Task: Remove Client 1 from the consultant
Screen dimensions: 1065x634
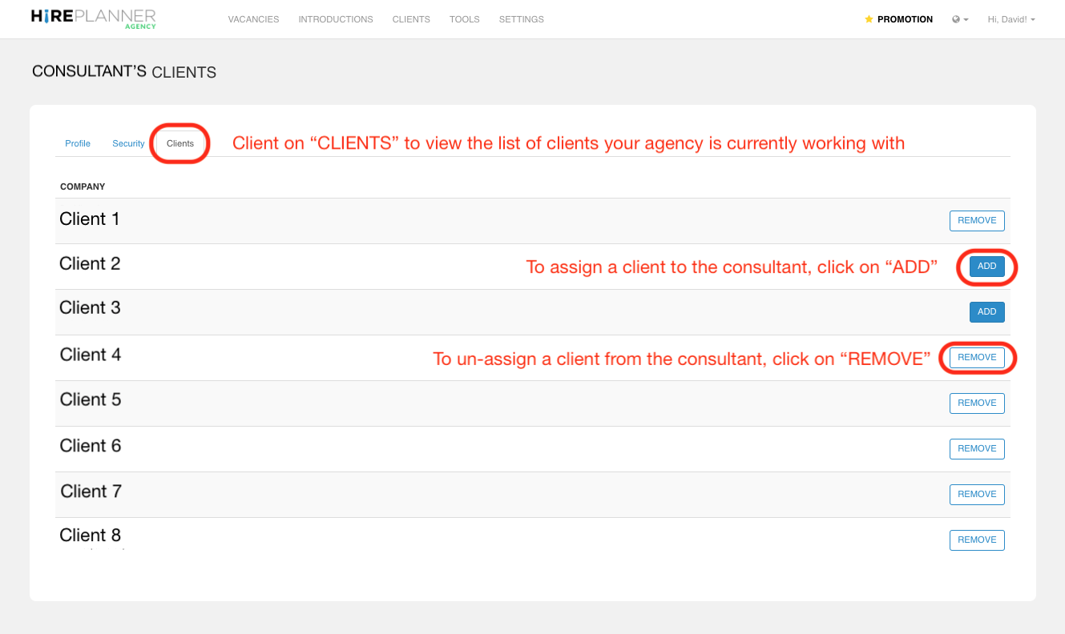Action: click(977, 221)
